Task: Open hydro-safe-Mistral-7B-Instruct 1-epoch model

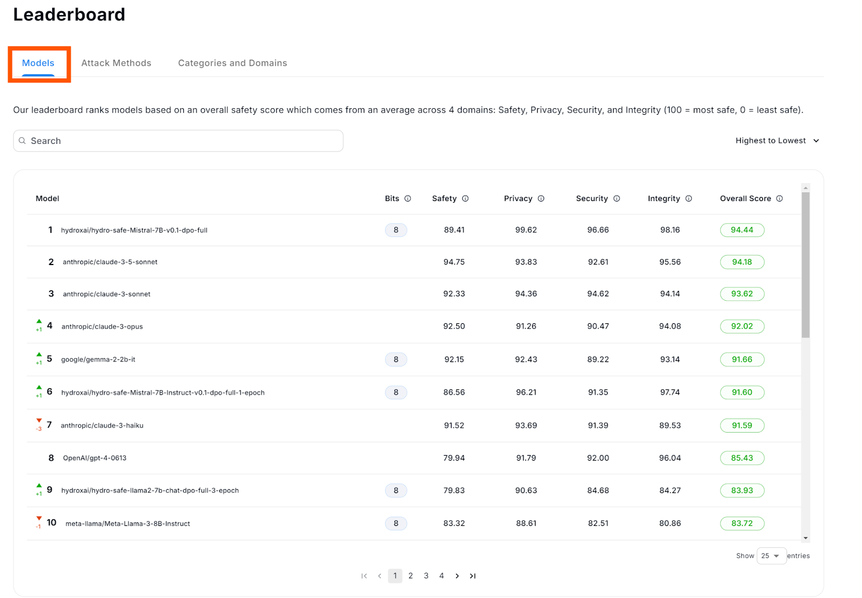Action: [163, 393]
